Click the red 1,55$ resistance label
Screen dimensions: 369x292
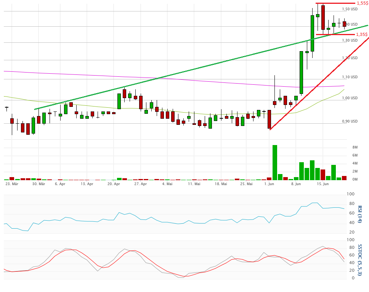(x=362, y=3)
